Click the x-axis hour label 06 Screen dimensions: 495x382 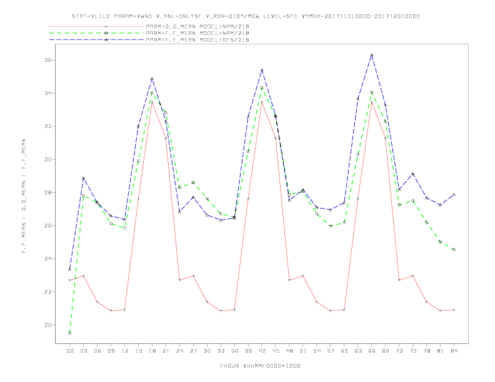[x=97, y=351]
